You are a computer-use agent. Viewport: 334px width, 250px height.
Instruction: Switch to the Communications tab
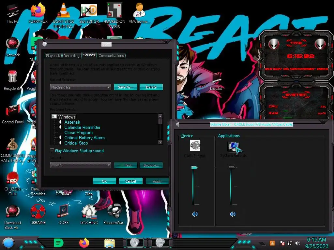111,56
